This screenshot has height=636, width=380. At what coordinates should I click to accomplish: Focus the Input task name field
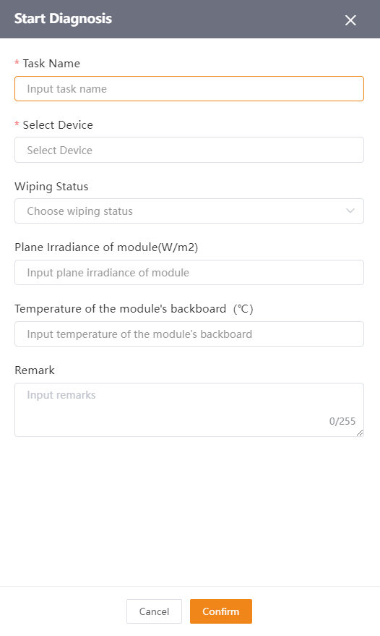click(x=189, y=89)
